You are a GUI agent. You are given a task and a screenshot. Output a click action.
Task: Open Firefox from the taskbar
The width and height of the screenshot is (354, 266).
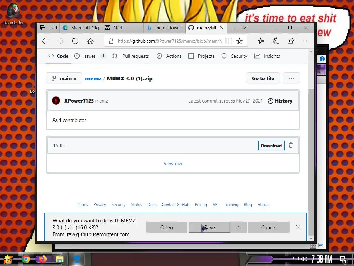[43, 259]
